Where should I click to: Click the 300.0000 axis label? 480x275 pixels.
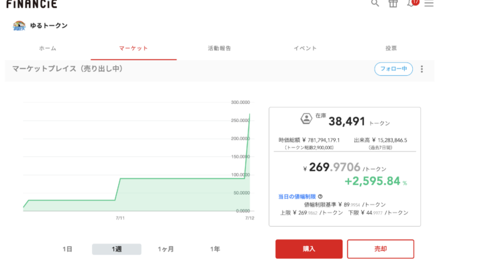tap(240, 103)
